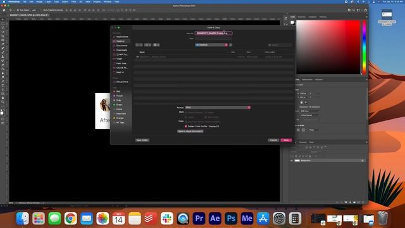This screenshot has height=228, width=405.
Task: Lock icon on the Background layer
Action: [363, 160]
